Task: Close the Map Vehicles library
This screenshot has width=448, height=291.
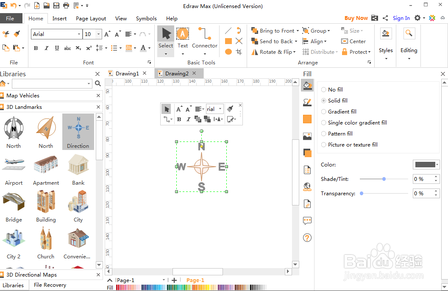Action: (98, 95)
